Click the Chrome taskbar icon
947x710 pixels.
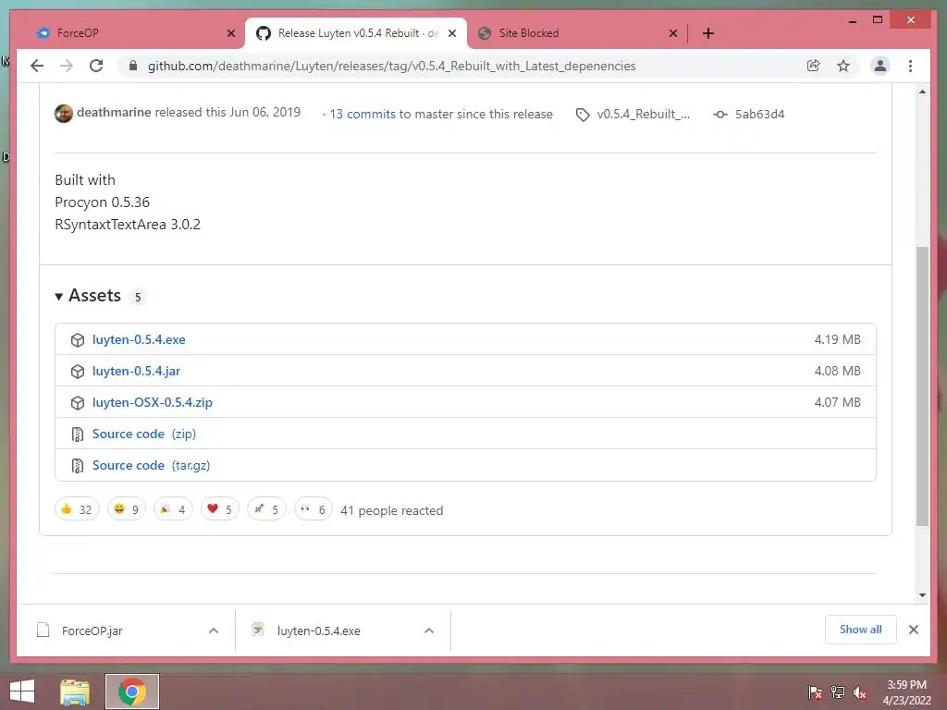click(x=131, y=692)
